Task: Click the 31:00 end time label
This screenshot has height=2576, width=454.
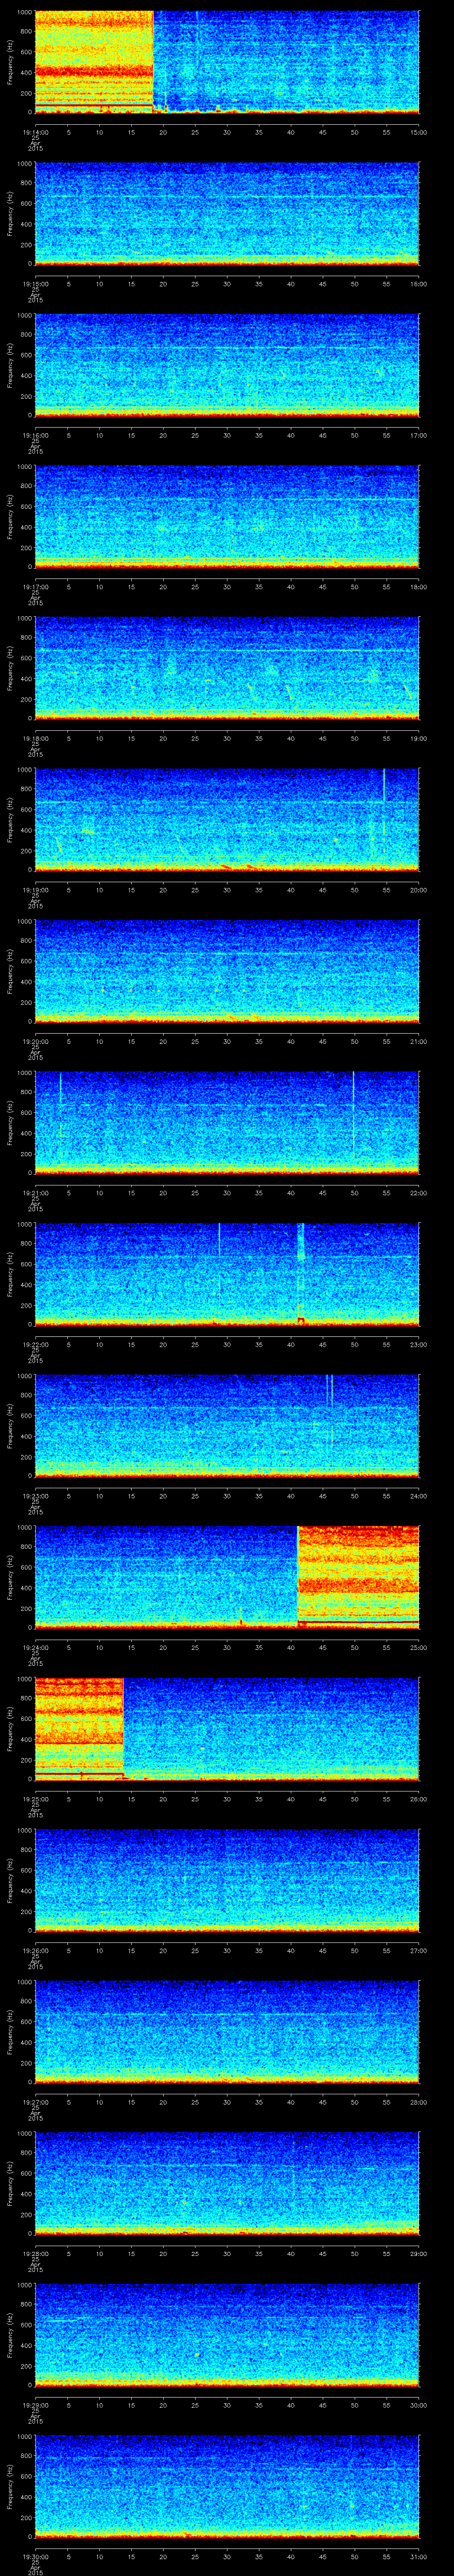Action: pyautogui.click(x=419, y=2556)
